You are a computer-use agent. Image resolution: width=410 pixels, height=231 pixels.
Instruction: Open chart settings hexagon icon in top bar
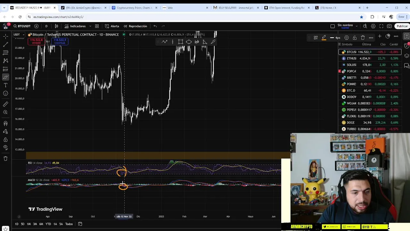click(x=373, y=26)
